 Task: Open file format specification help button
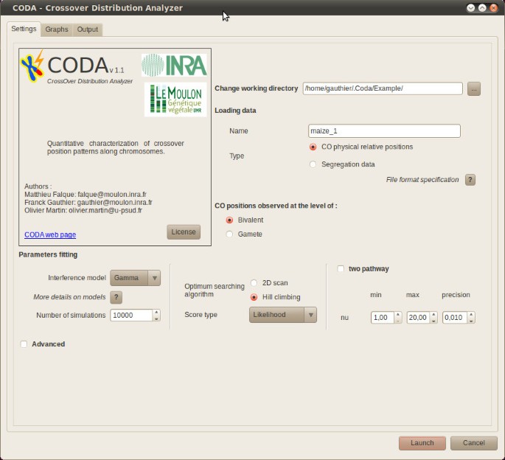[x=470, y=180]
